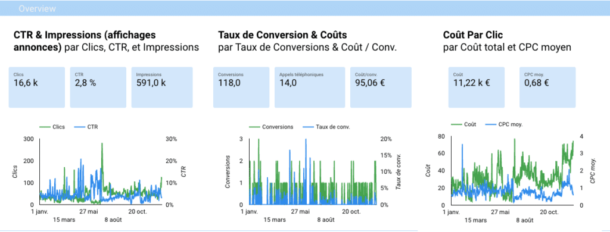The height and width of the screenshot is (232, 610).
Task: Click the Conversions vertical axis label
Action: click(229, 172)
